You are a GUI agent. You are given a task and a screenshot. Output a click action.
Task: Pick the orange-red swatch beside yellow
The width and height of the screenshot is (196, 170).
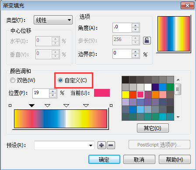click(x=133, y=95)
